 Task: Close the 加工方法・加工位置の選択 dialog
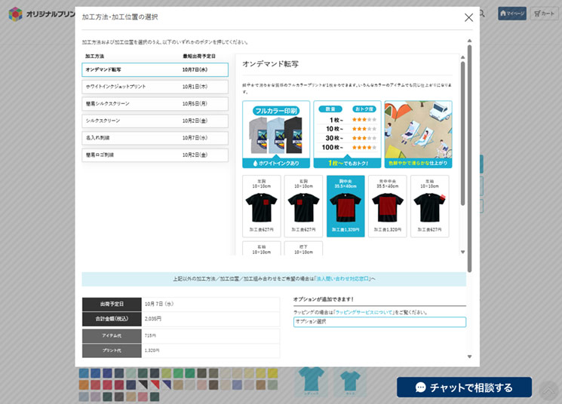pos(468,17)
